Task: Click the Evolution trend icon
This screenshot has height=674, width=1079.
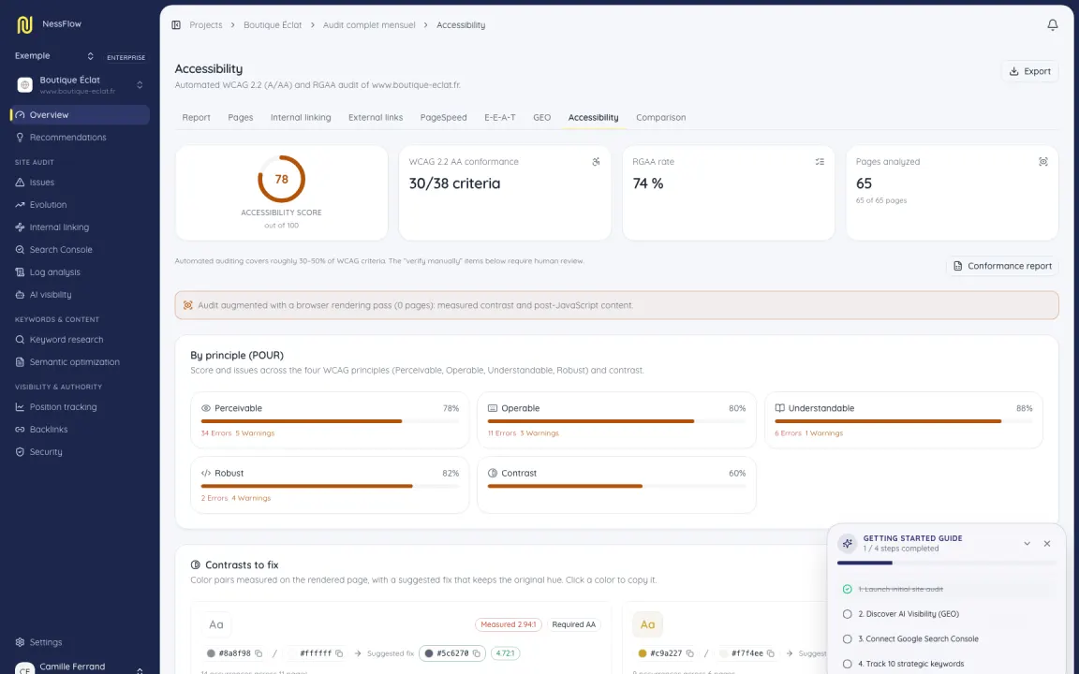Action: point(20,205)
